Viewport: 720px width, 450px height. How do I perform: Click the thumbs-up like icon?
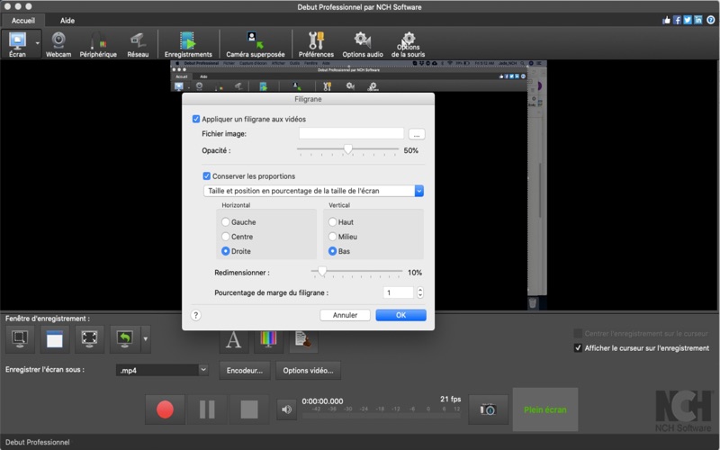pos(666,20)
